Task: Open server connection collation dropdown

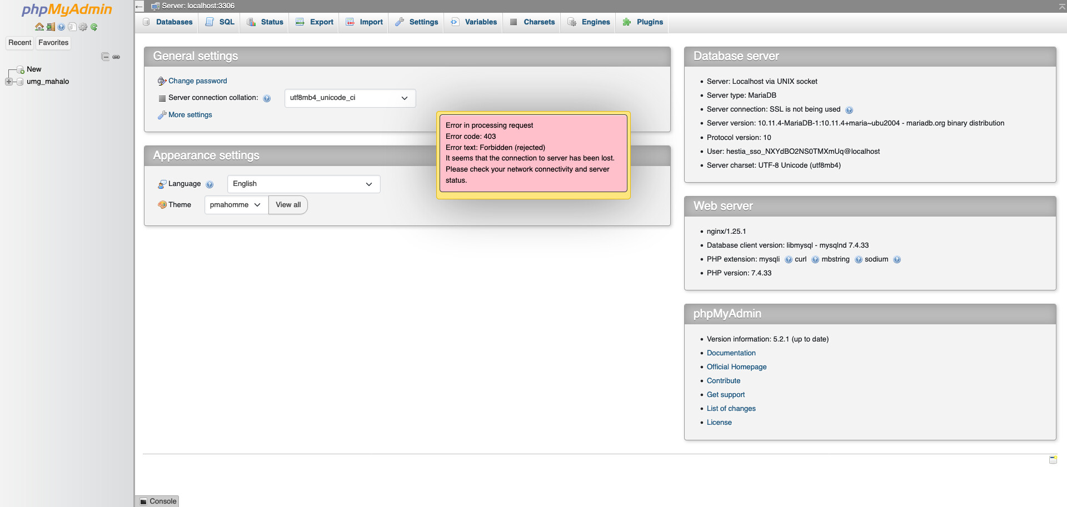Action: click(350, 98)
